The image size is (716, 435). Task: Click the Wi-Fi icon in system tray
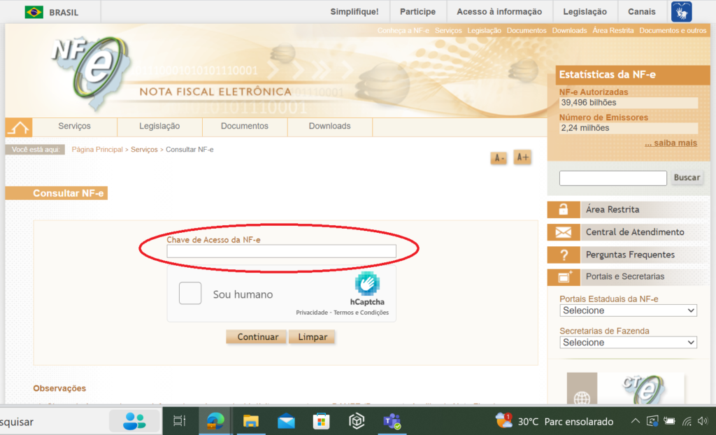coord(687,421)
